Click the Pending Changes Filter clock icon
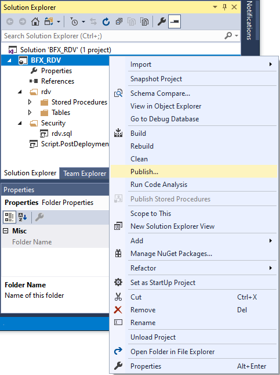The image size is (280, 375). point(74,21)
